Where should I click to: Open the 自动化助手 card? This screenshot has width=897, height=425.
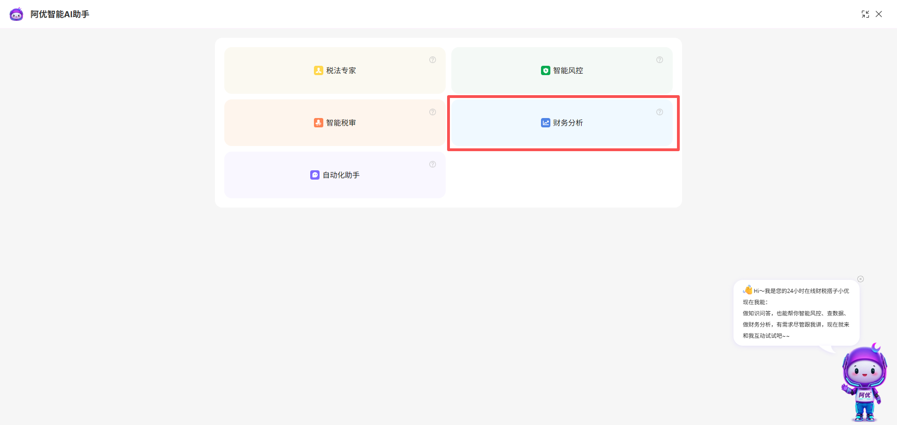[335, 175]
